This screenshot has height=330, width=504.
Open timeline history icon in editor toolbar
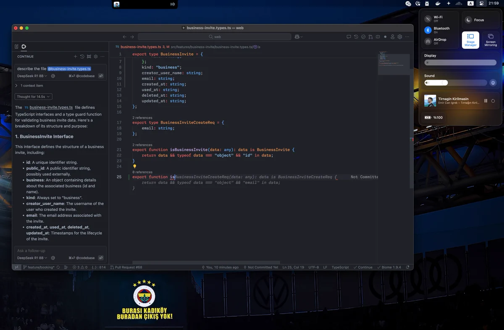point(356,37)
